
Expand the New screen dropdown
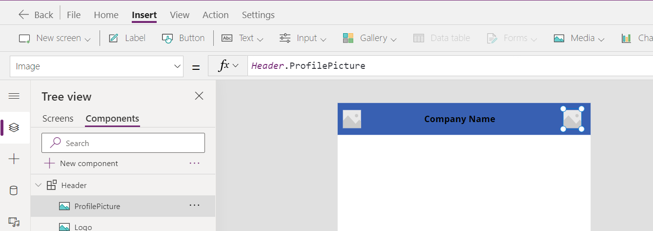click(x=55, y=38)
